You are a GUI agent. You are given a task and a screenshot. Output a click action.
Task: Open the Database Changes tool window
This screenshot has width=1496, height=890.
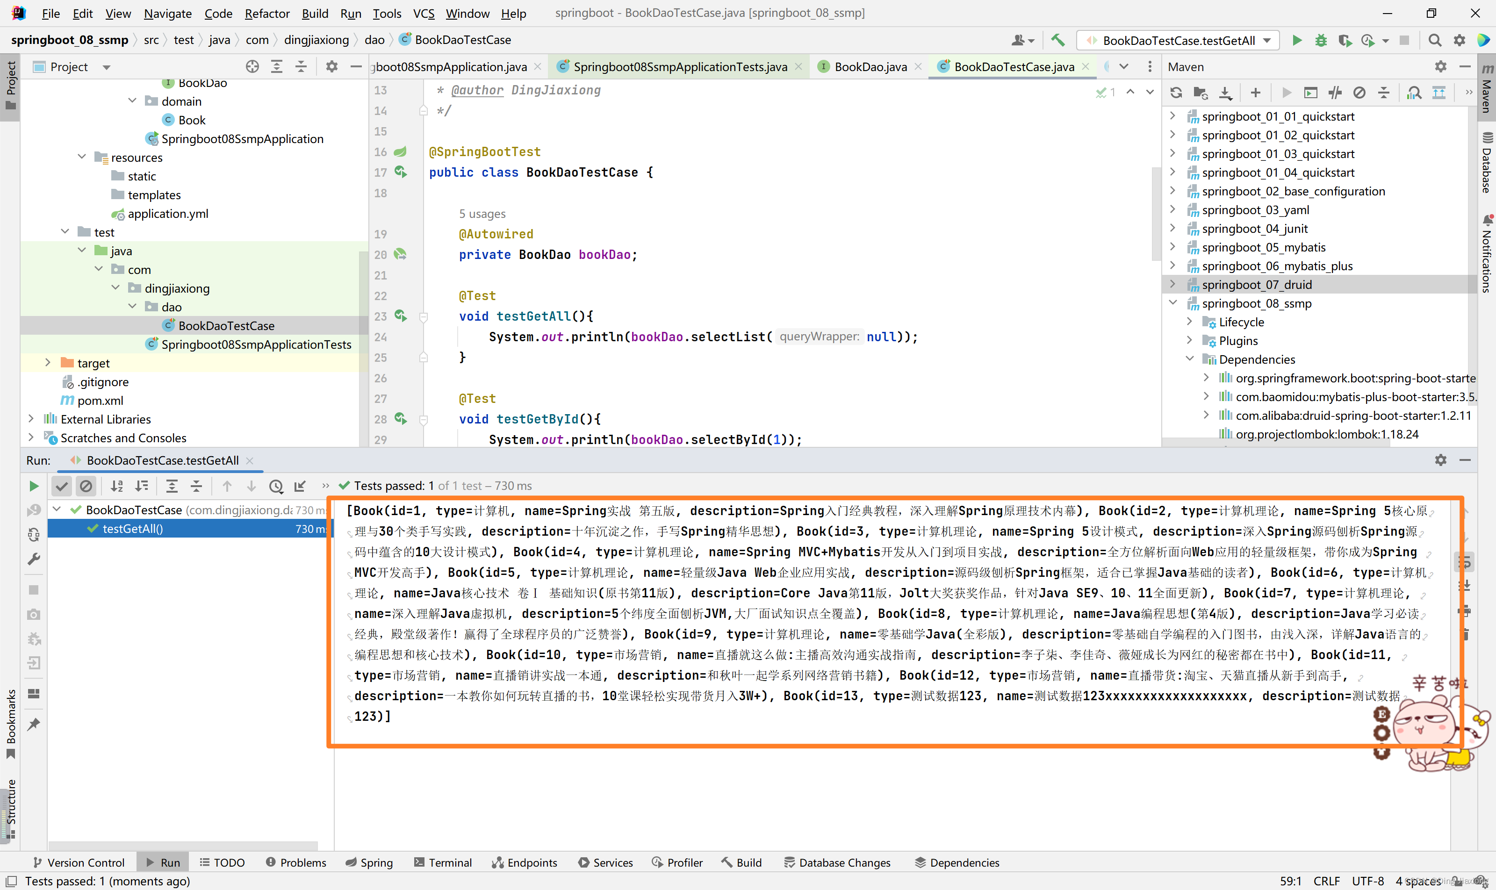[x=837, y=862]
